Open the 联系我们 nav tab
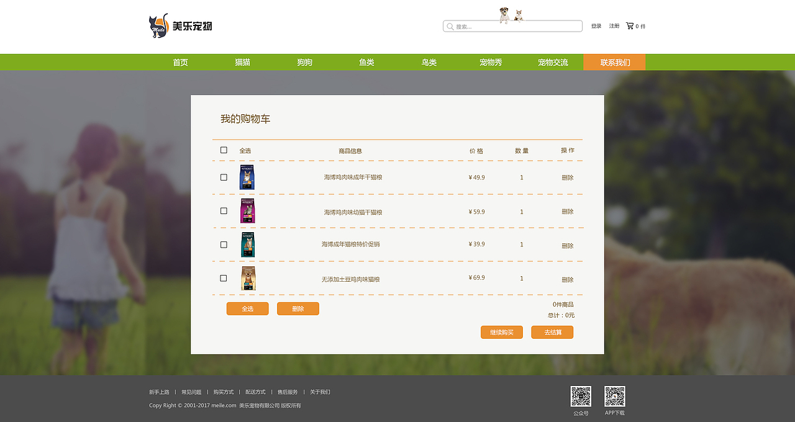795x422 pixels. 615,62
